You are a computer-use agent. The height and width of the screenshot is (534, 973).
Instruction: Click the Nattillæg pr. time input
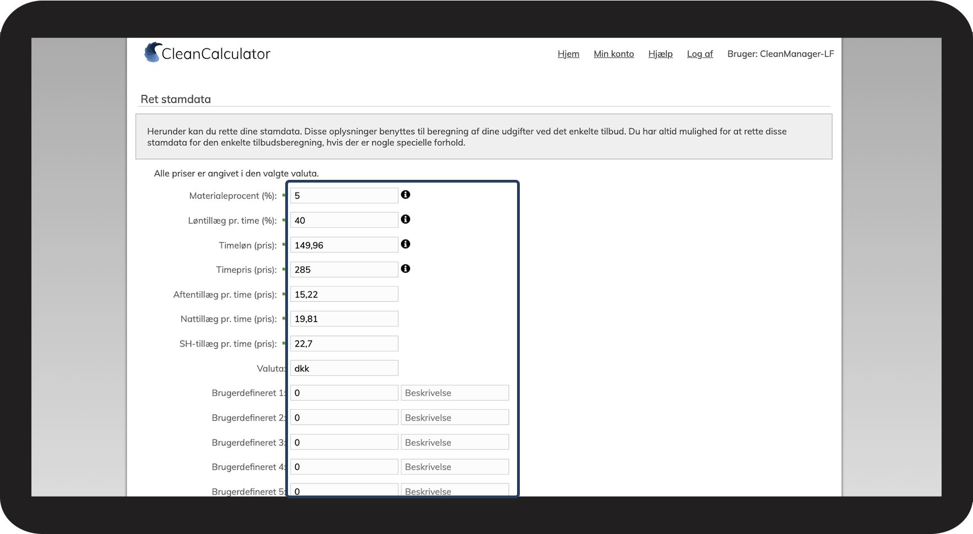pyautogui.click(x=344, y=319)
